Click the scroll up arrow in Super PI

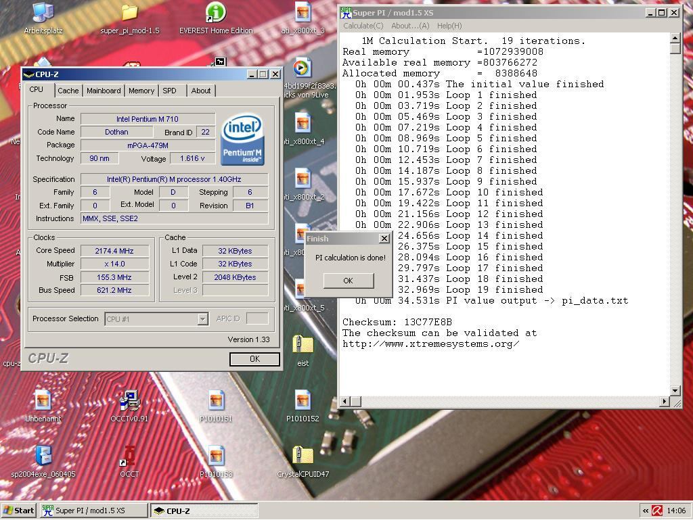675,38
